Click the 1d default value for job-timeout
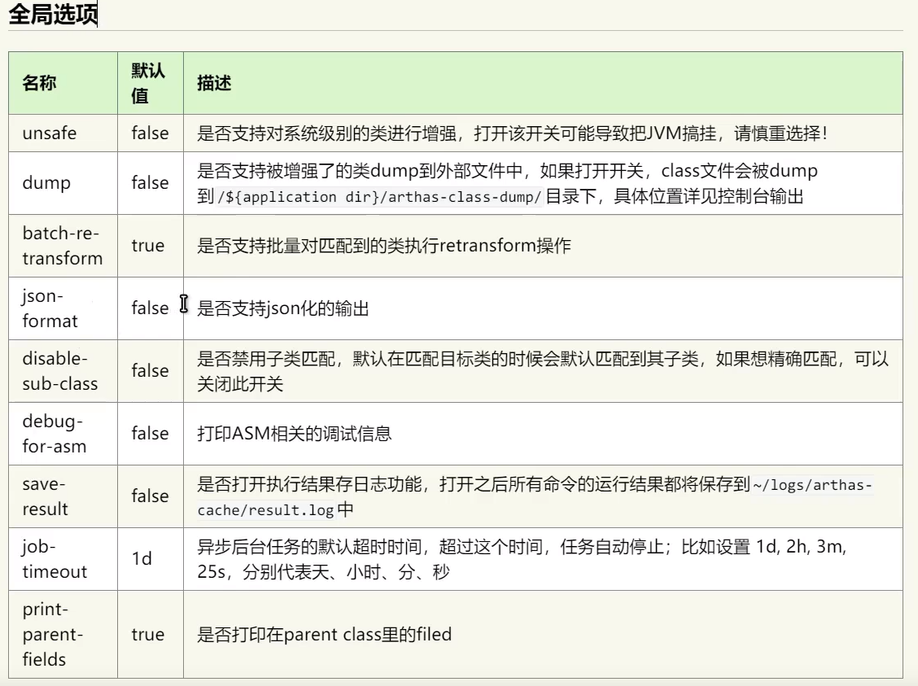This screenshot has height=686, width=918. click(142, 559)
